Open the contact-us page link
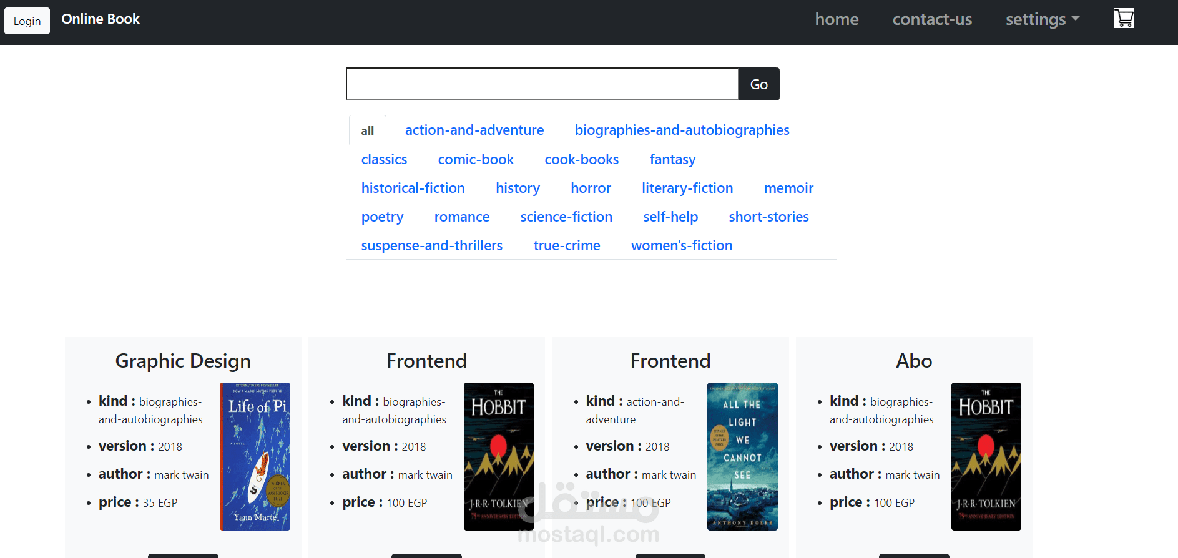Screen dimensions: 1178x558 coord(932,19)
